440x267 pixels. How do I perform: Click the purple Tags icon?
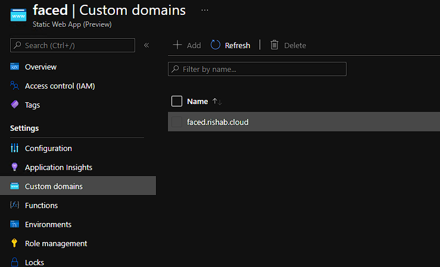pos(15,105)
